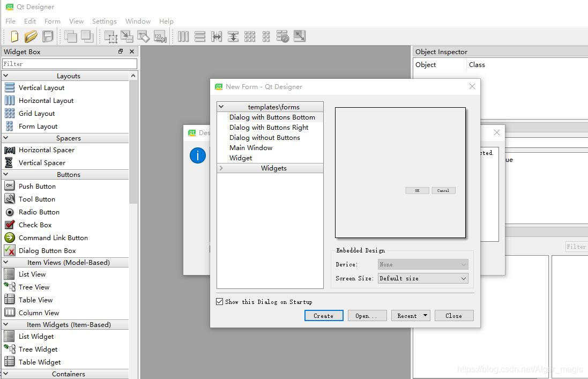Click the Adjust Size toolbar icon

(300, 36)
